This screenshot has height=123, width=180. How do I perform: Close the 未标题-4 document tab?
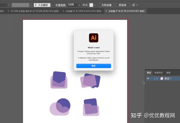tap(106, 11)
